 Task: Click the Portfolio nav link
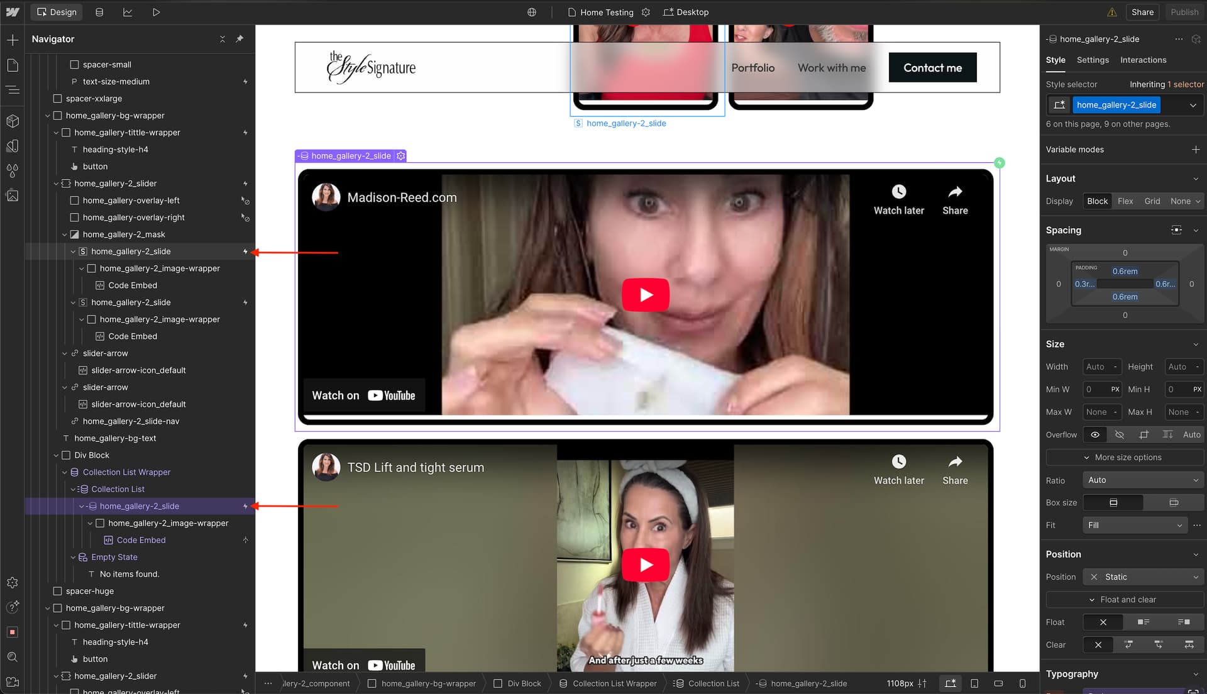tap(752, 67)
